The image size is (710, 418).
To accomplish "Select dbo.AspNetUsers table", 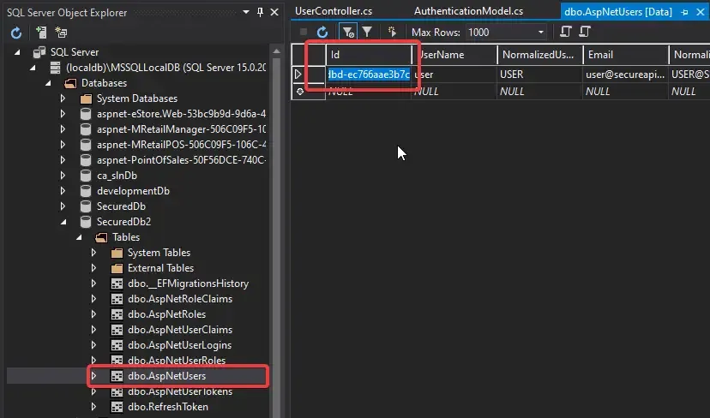I will point(166,376).
